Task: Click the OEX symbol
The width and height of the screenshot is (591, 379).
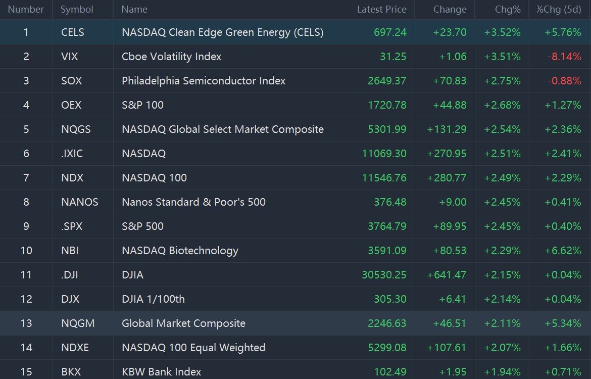Action: pos(71,105)
